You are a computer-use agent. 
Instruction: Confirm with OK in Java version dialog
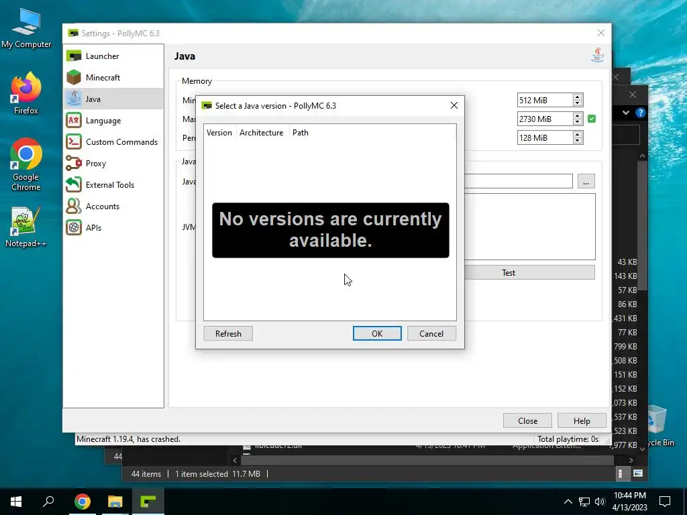377,334
